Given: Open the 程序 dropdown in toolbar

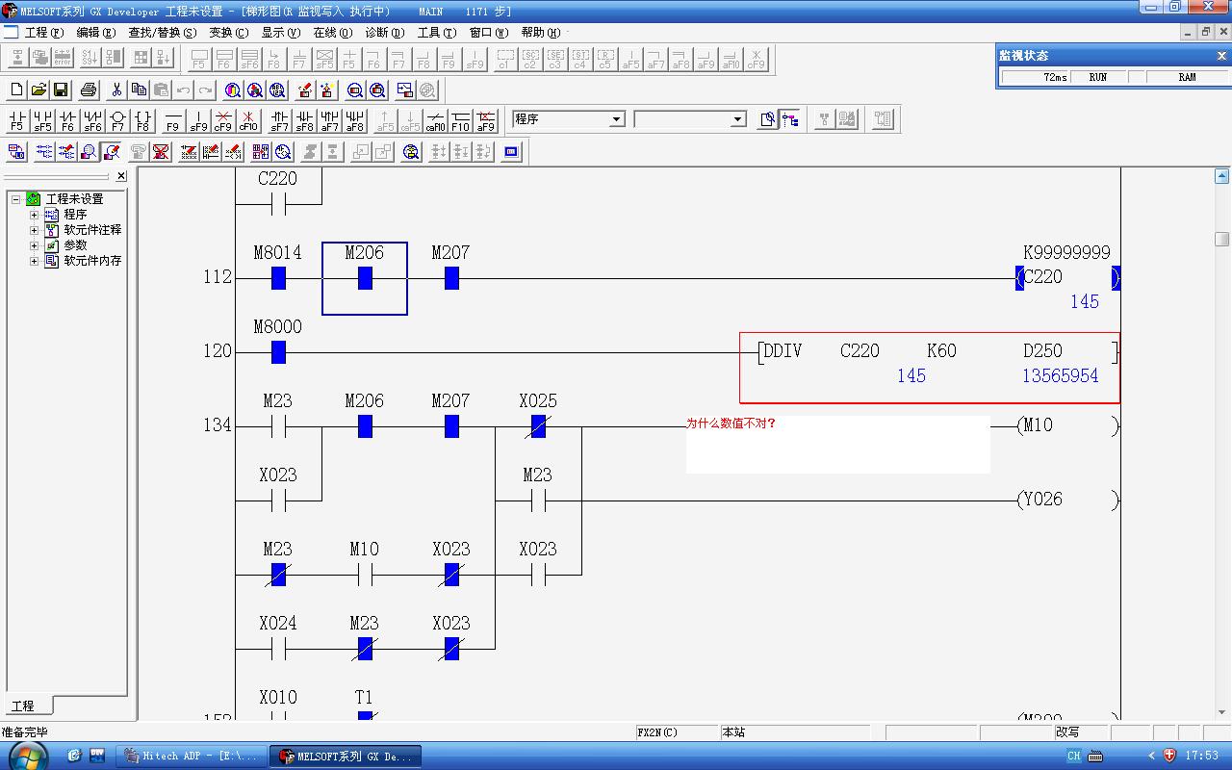Looking at the screenshot, I should pos(617,119).
